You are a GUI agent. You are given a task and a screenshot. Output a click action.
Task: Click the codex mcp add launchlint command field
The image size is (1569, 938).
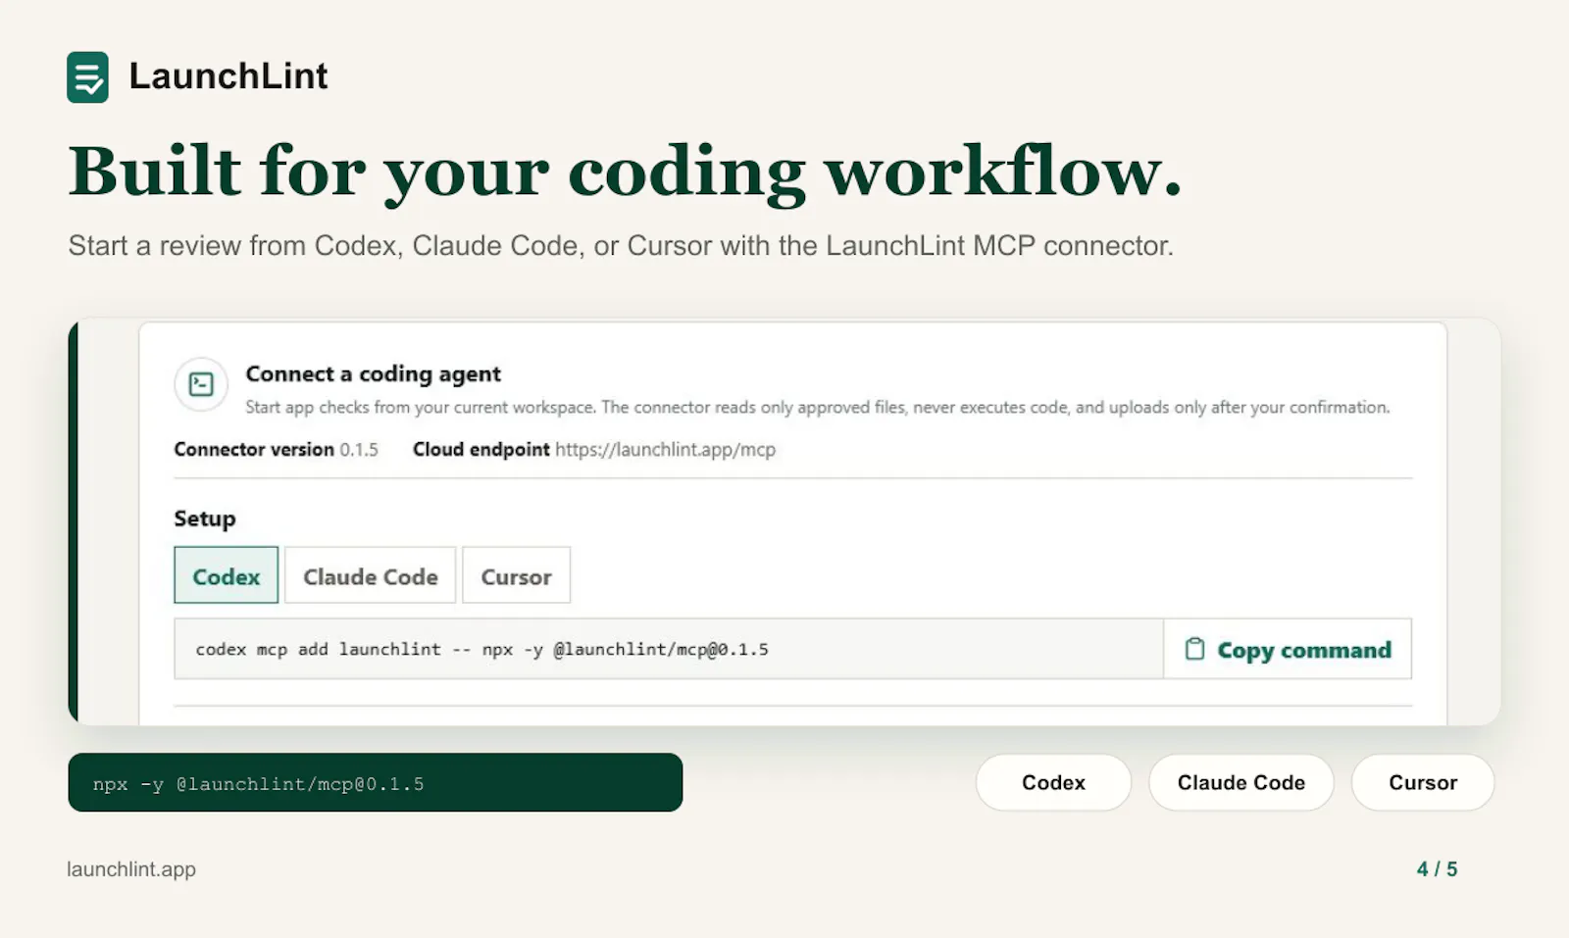point(669,649)
